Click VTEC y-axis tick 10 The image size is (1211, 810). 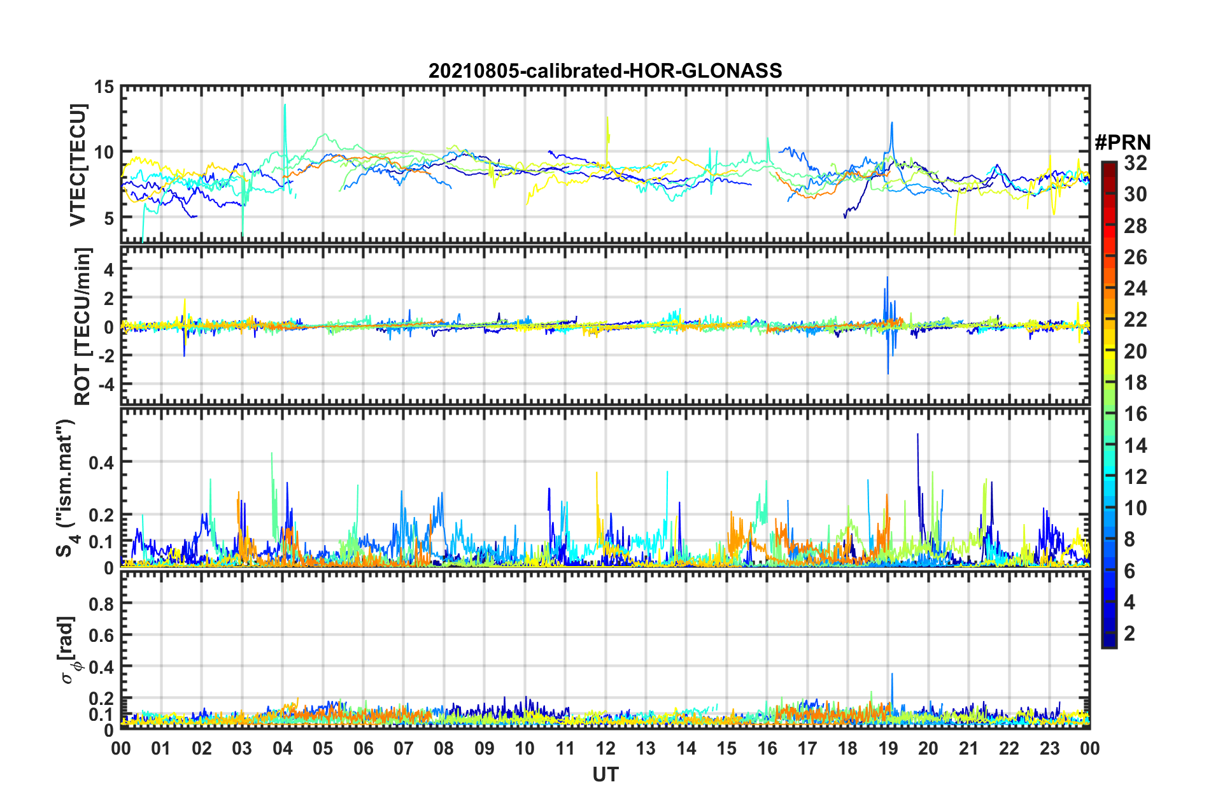(104, 153)
